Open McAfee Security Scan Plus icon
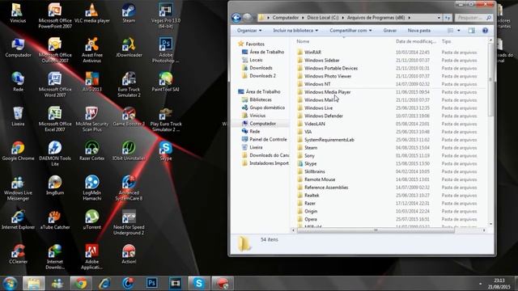 tap(91, 119)
